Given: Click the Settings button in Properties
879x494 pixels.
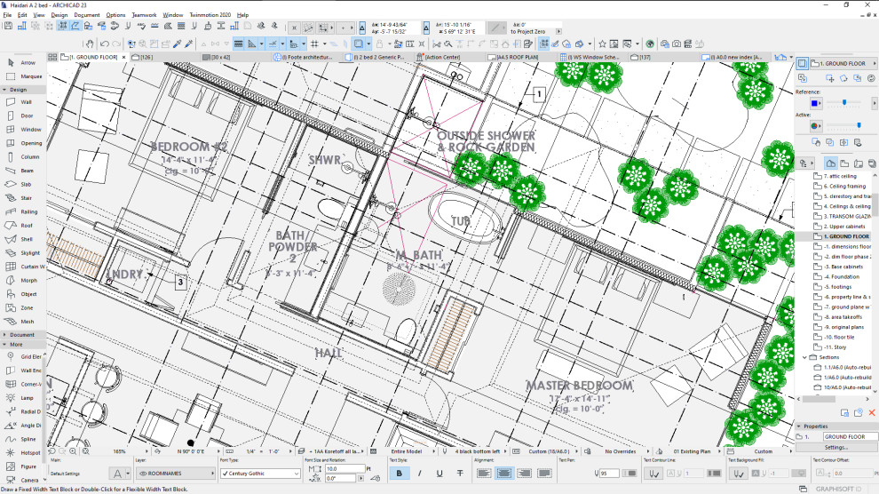Looking at the screenshot, I should tap(835, 448).
